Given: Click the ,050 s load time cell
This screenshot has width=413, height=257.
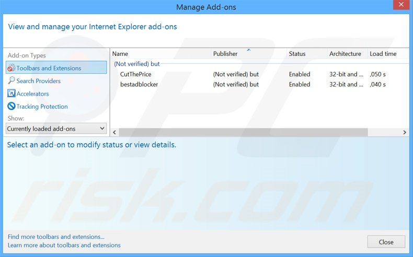Looking at the screenshot, I should 377,74.
